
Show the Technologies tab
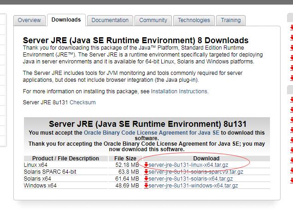click(x=193, y=20)
